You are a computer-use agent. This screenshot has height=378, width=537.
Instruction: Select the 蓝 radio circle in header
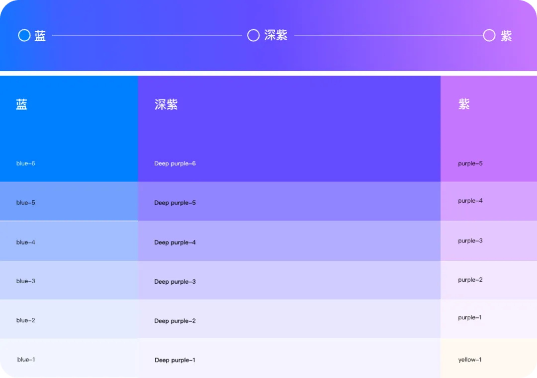click(x=24, y=35)
